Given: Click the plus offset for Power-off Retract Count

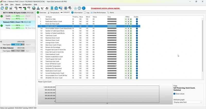Looking at the screenshot, I should 131,64.
